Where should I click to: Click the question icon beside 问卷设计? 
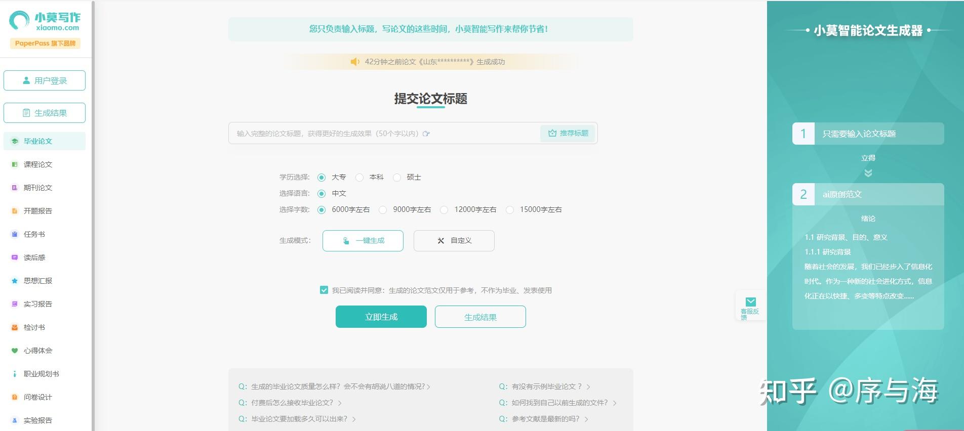tap(15, 397)
